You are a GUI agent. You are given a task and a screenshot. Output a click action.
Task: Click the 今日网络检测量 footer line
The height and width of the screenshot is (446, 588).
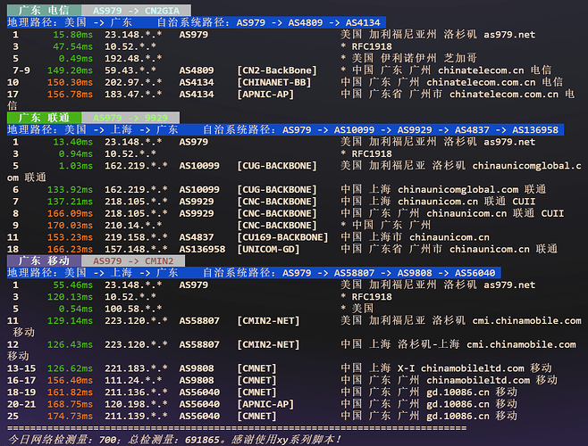pyautogui.click(x=175, y=439)
